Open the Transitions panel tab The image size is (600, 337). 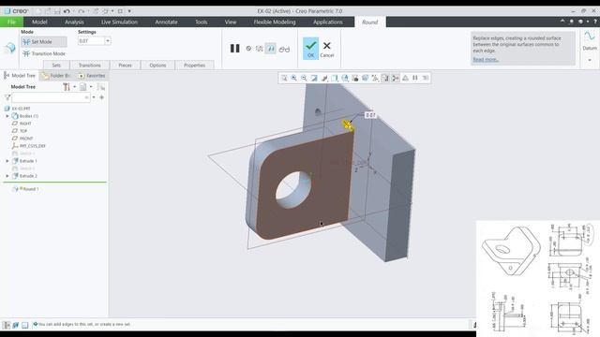[90, 66]
